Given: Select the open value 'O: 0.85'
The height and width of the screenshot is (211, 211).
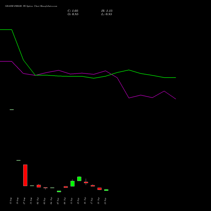Looking at the screenshot, I should click(x=73, y=14).
